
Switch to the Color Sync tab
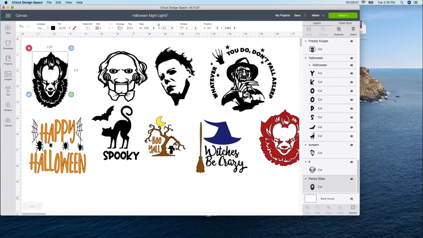click(x=345, y=23)
